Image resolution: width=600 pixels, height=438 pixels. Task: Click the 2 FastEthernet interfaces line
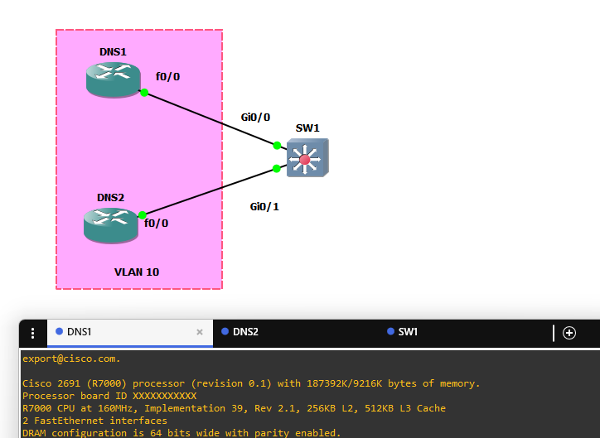click(x=95, y=421)
